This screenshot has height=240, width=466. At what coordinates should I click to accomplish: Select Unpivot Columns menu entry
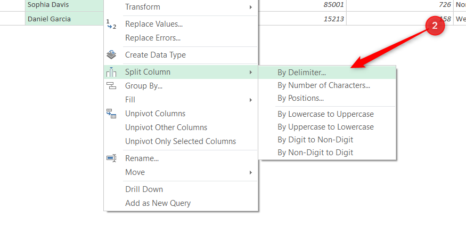point(181,114)
